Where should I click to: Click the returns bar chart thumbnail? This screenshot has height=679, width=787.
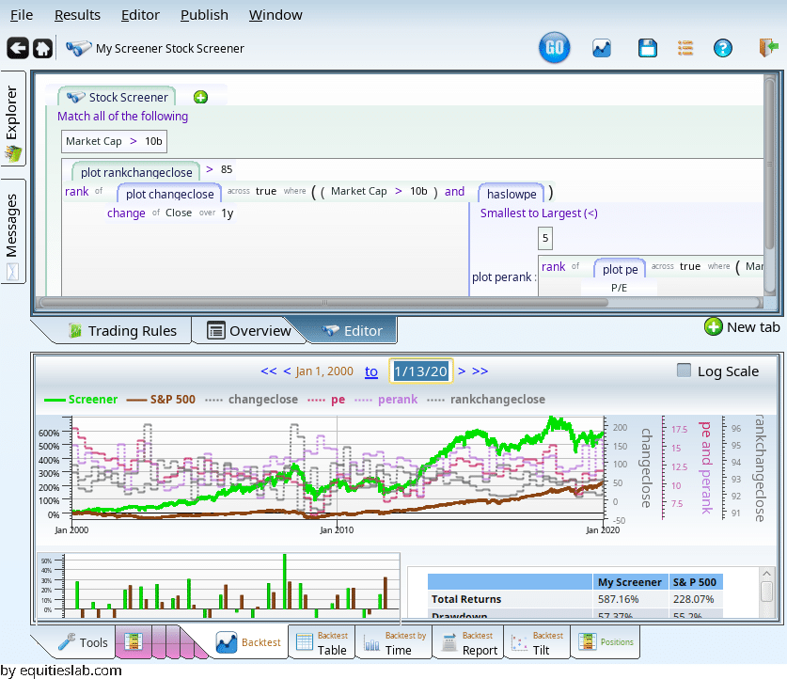(219, 586)
